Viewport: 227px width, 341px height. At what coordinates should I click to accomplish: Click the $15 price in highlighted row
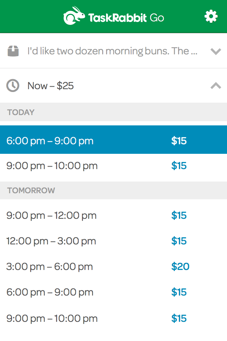[179, 141]
